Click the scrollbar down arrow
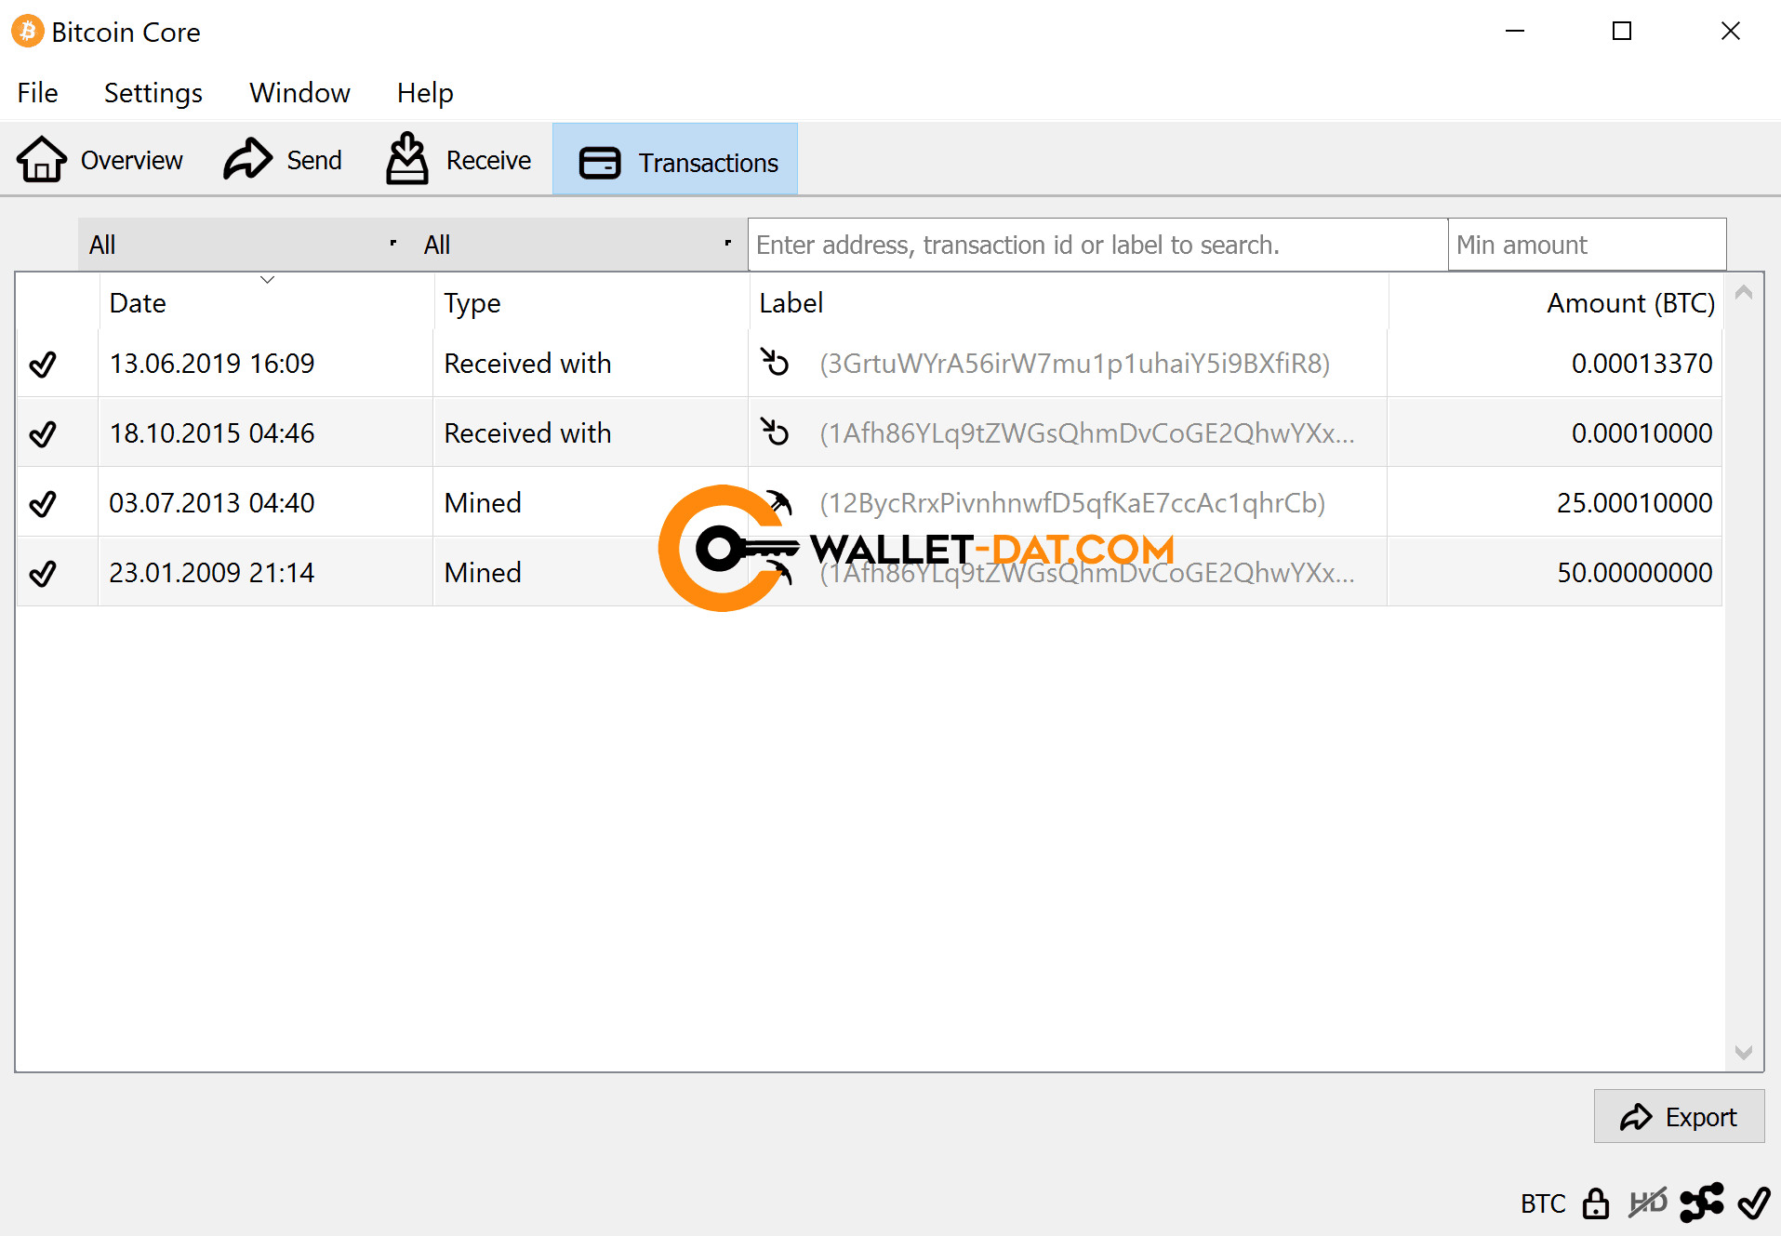 point(1744,1052)
